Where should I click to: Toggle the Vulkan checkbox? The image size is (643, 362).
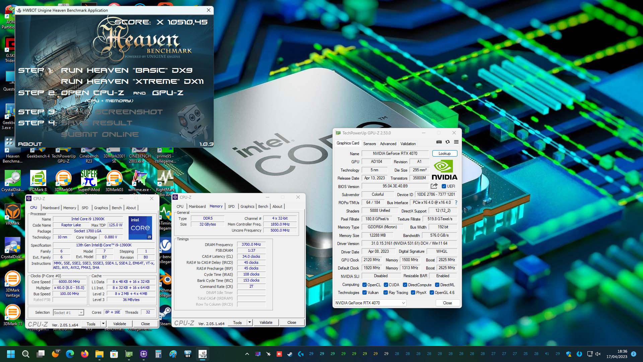364,293
